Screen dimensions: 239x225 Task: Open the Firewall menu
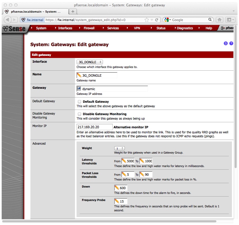pos(89,28)
